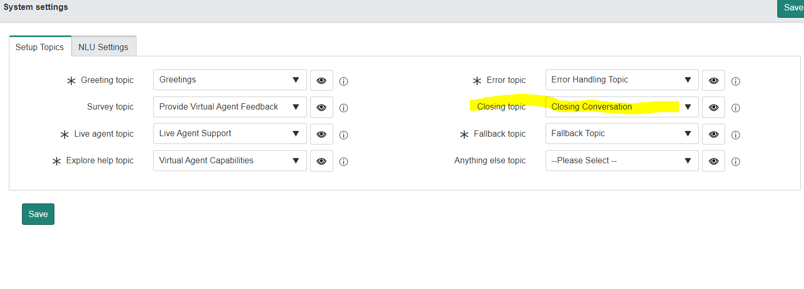Switch to the NLU Settings tab
The image size is (804, 289).
point(104,47)
